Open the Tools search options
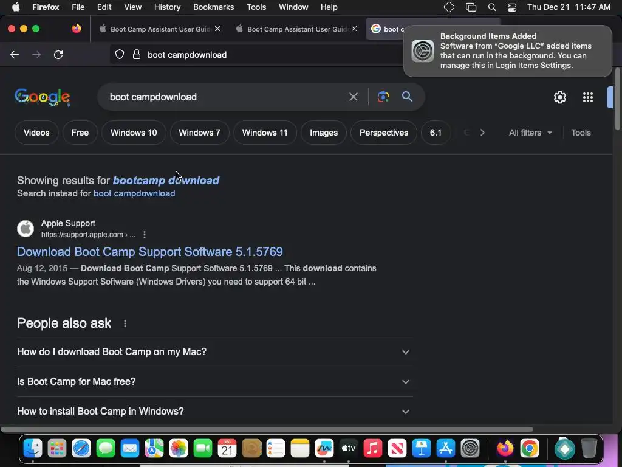Image resolution: width=622 pixels, height=467 pixels. pyautogui.click(x=581, y=133)
